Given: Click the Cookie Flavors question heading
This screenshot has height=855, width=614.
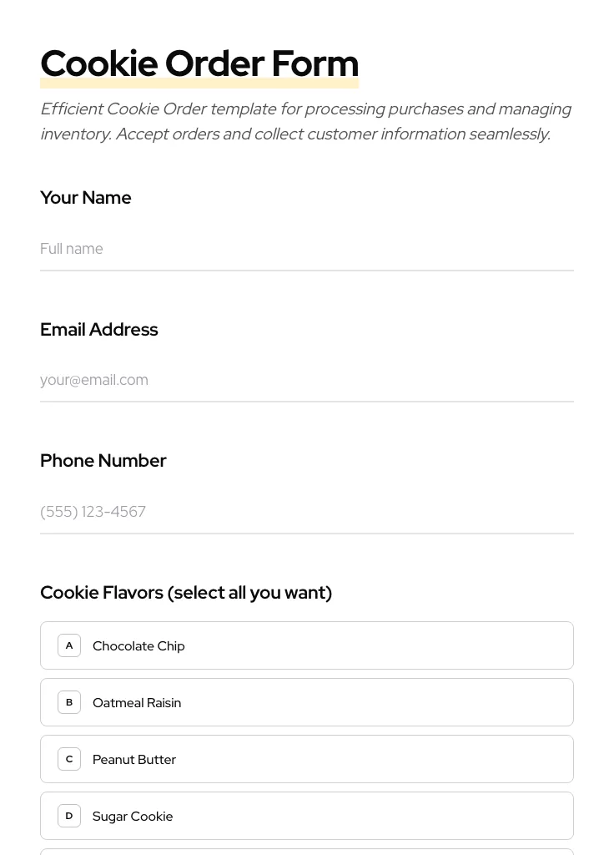Looking at the screenshot, I should click(x=186, y=592).
